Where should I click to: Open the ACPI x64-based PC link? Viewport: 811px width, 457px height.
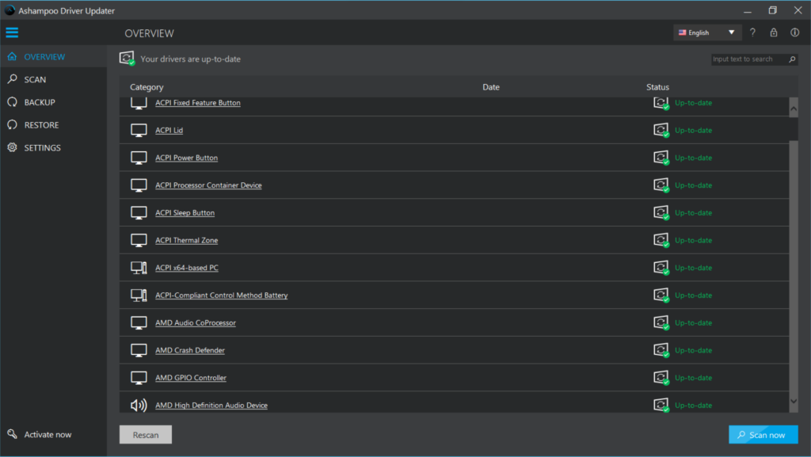[187, 268]
